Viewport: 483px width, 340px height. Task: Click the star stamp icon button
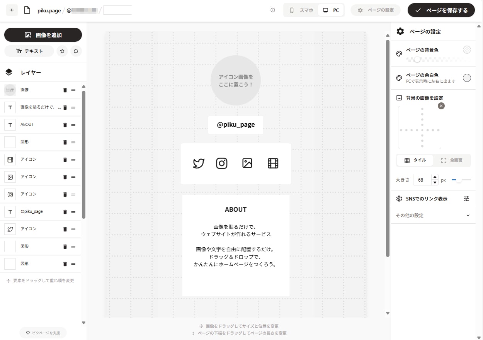pyautogui.click(x=62, y=51)
